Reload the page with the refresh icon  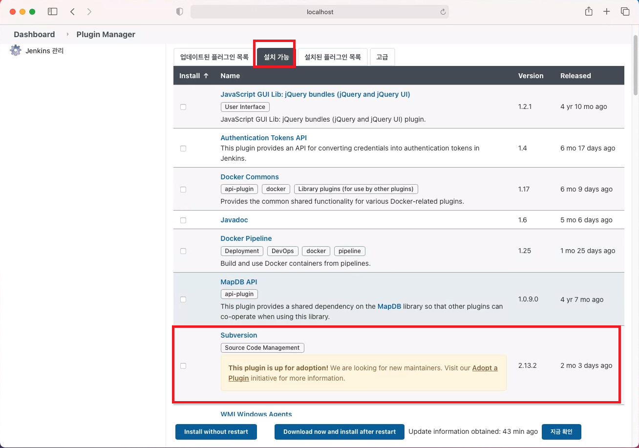tap(443, 12)
